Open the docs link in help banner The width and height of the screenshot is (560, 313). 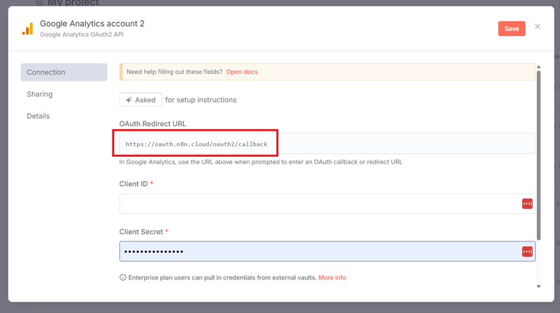pyautogui.click(x=241, y=72)
